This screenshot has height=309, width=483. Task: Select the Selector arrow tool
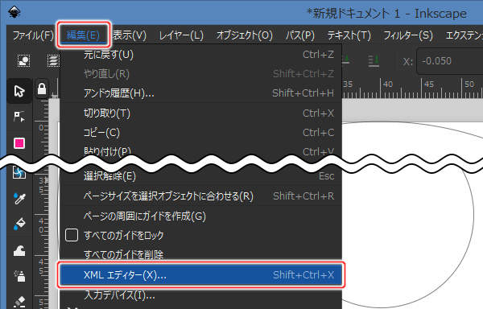[19, 91]
